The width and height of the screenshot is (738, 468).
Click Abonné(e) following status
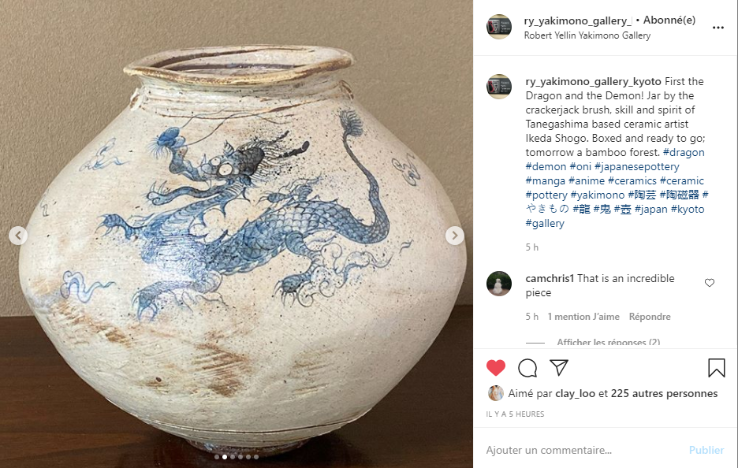[x=669, y=20]
